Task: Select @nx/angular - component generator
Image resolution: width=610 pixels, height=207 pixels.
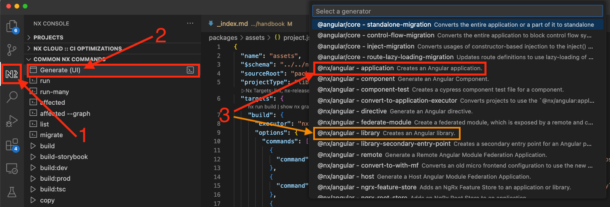Action: [x=457, y=78]
